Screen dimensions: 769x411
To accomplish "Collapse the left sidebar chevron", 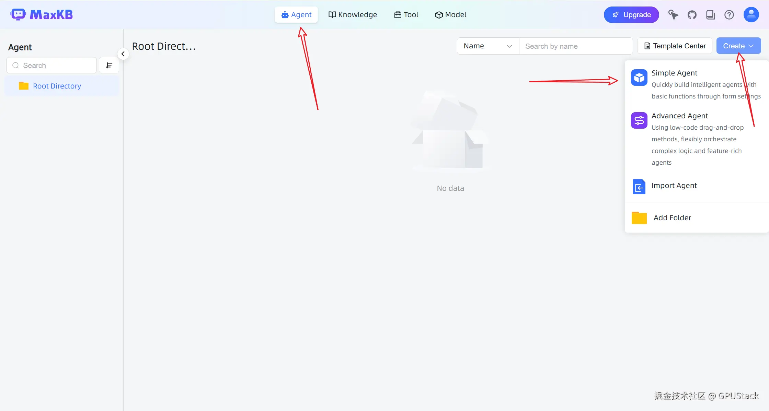I will [123, 54].
